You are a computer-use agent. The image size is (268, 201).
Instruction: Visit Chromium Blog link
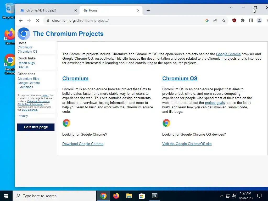(28, 79)
